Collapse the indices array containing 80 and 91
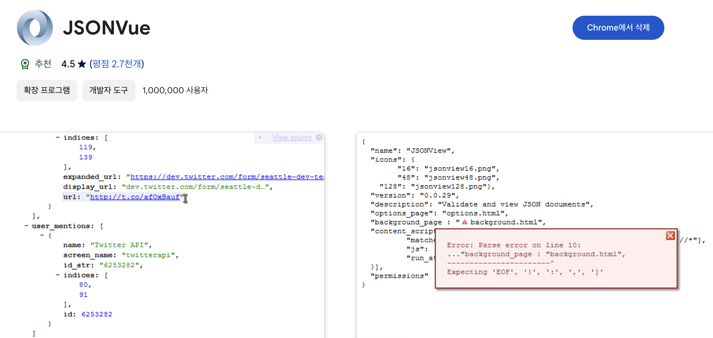This screenshot has height=338, width=713. pyautogui.click(x=58, y=275)
